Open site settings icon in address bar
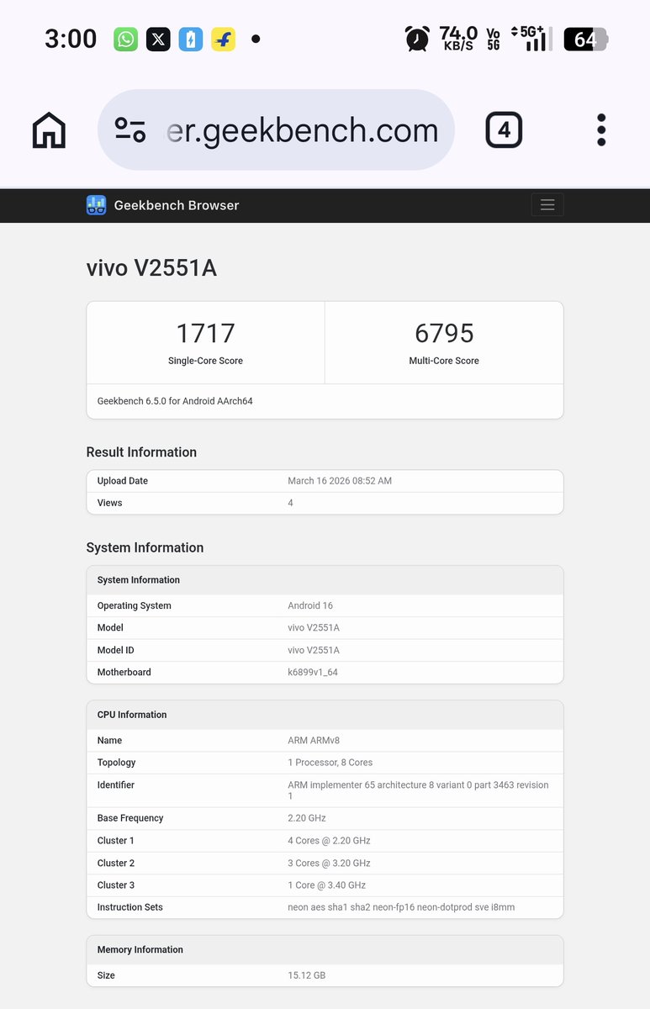 (130, 129)
